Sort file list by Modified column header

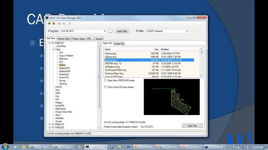[177, 49]
